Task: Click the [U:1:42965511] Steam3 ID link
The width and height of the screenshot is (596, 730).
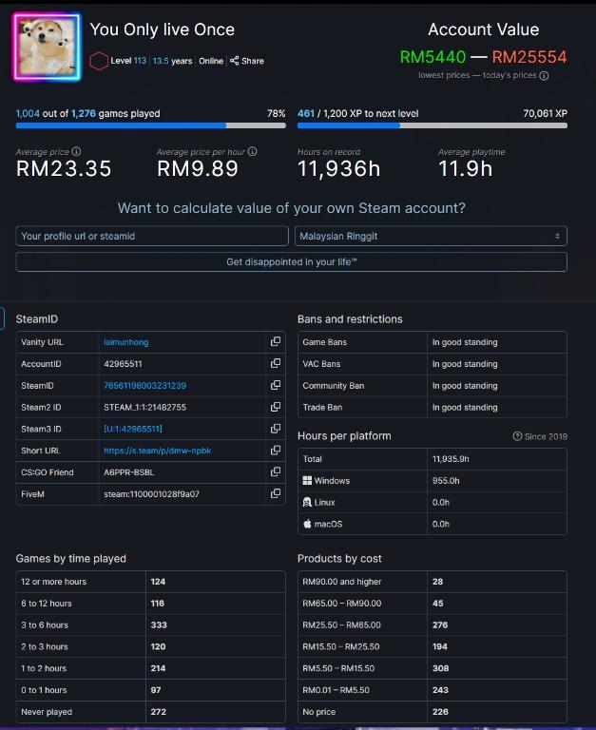Action: 132,429
